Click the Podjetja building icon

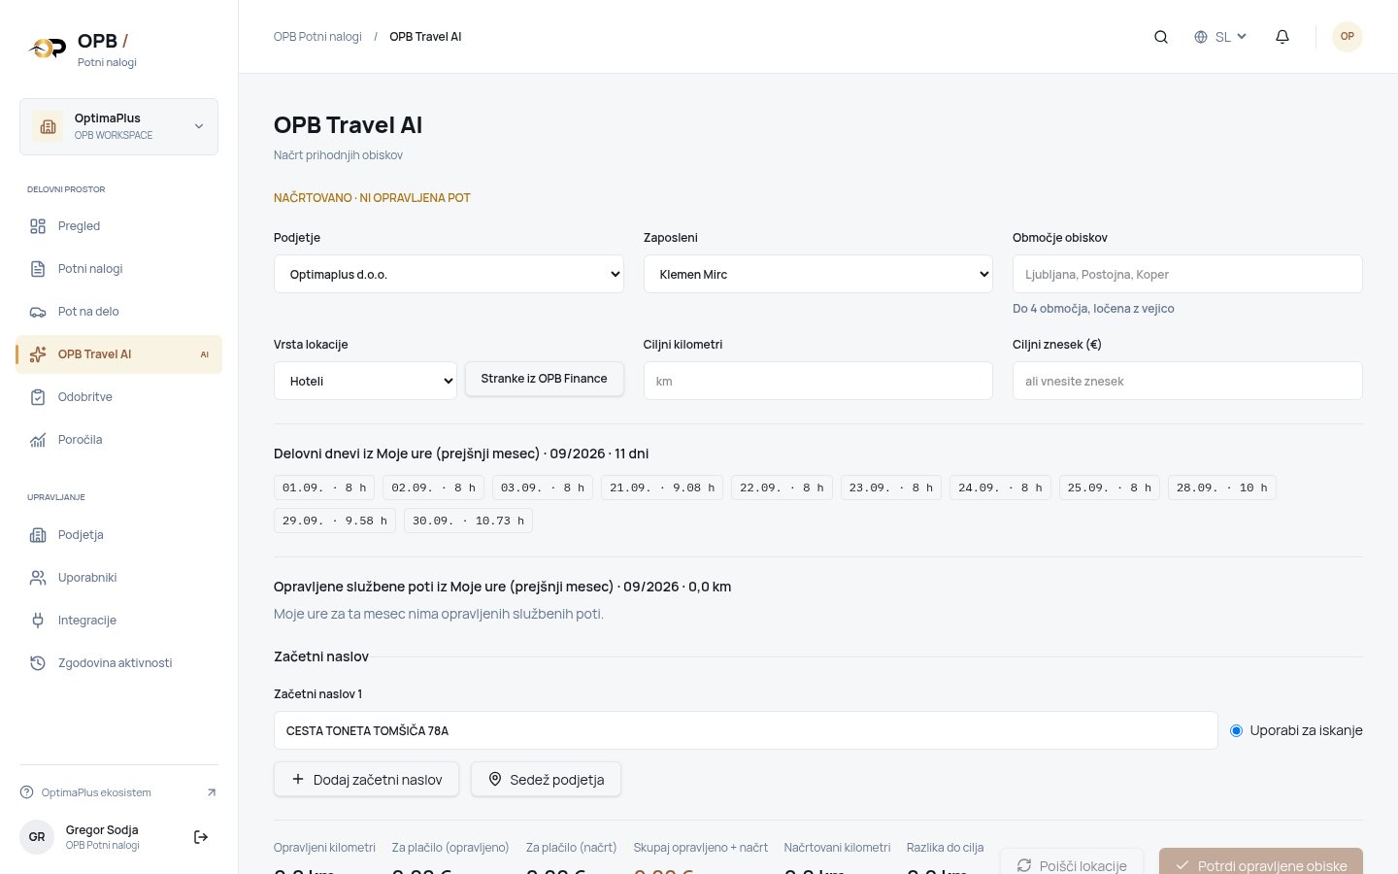38,535
